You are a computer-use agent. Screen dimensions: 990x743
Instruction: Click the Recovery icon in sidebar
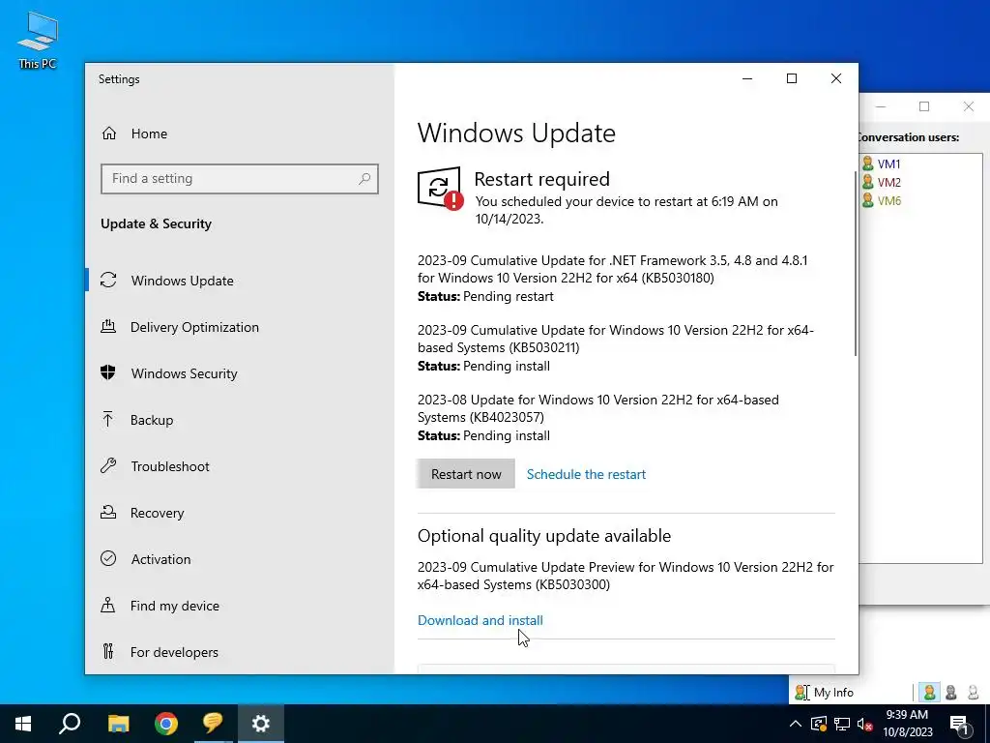click(108, 512)
